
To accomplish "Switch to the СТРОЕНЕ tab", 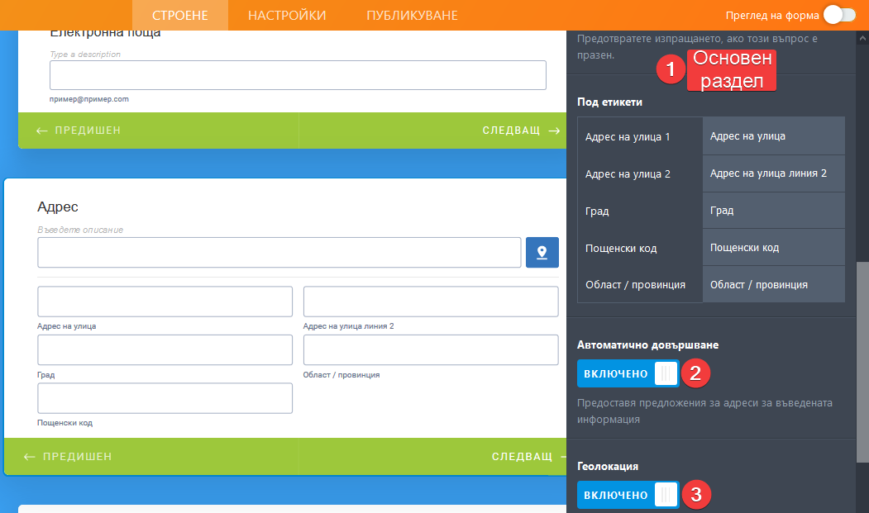I will pos(180,15).
